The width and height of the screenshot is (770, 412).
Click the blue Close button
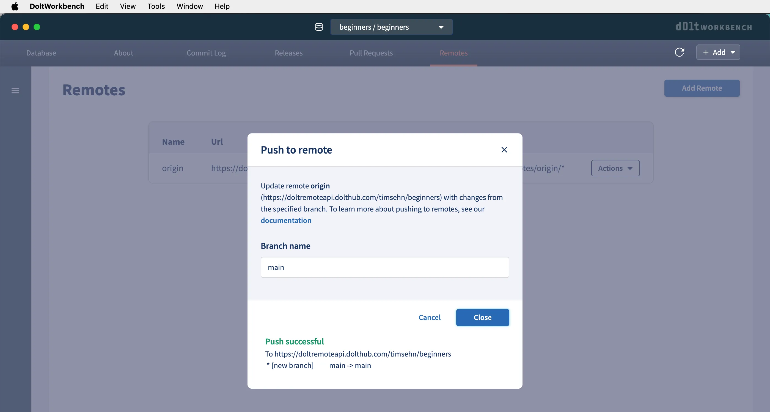pyautogui.click(x=482, y=317)
